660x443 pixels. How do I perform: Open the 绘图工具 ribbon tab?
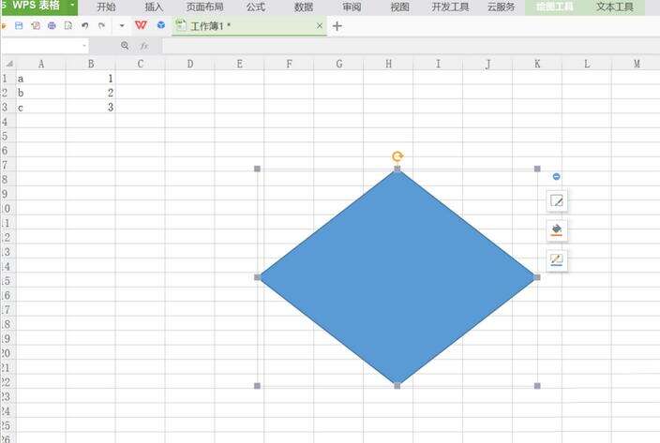click(554, 7)
